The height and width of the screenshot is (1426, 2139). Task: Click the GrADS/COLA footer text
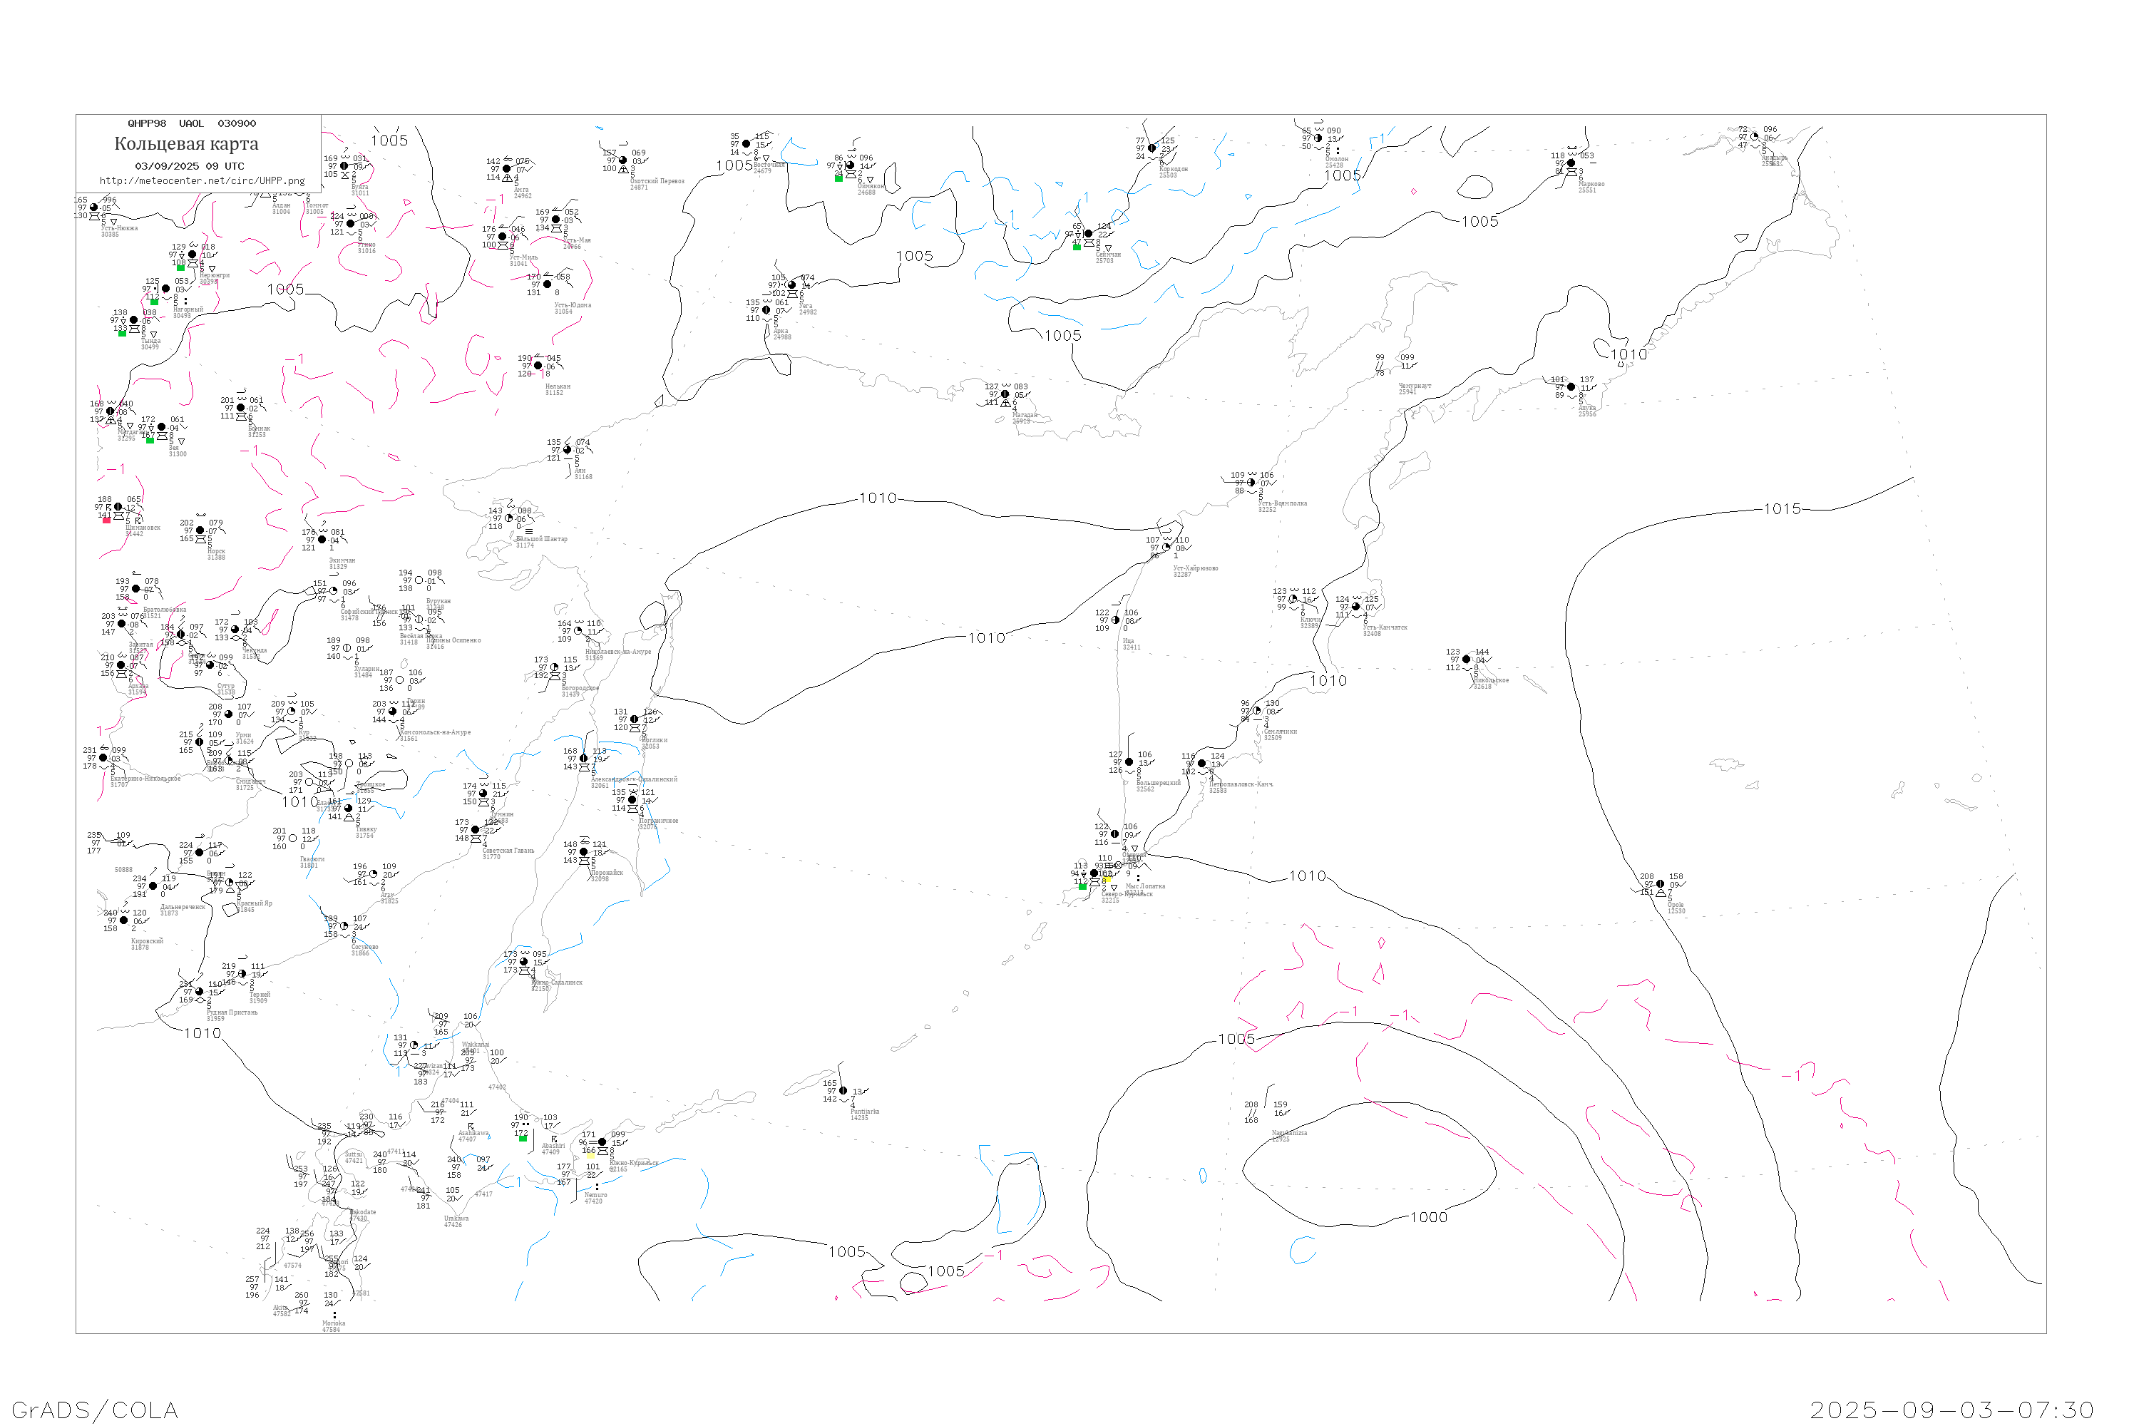95,1410
